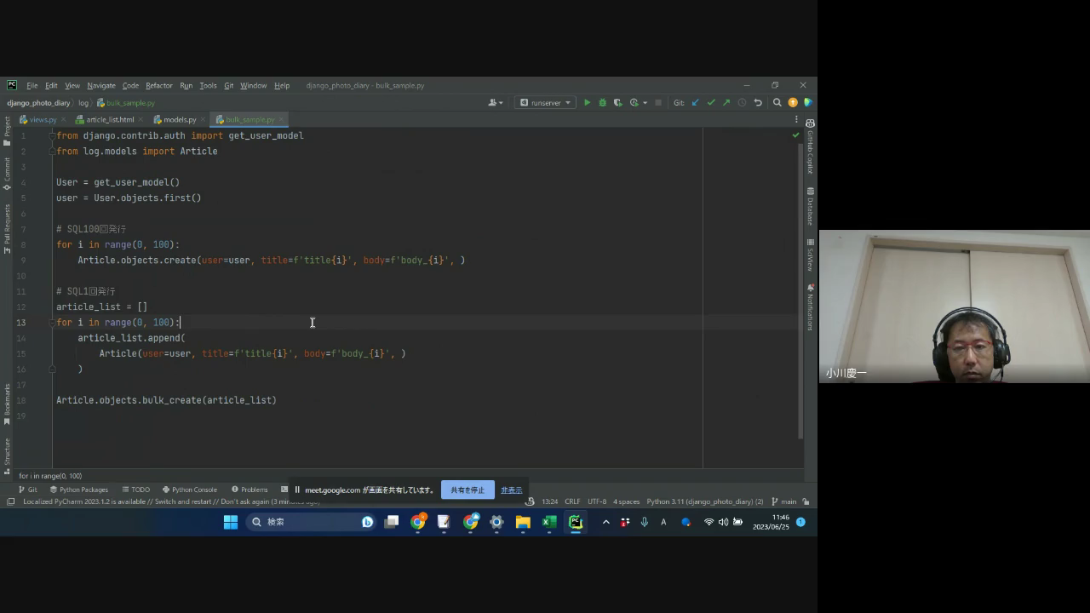Commit changes with the green checkmark icon
The height and width of the screenshot is (613, 1090).
(710, 103)
